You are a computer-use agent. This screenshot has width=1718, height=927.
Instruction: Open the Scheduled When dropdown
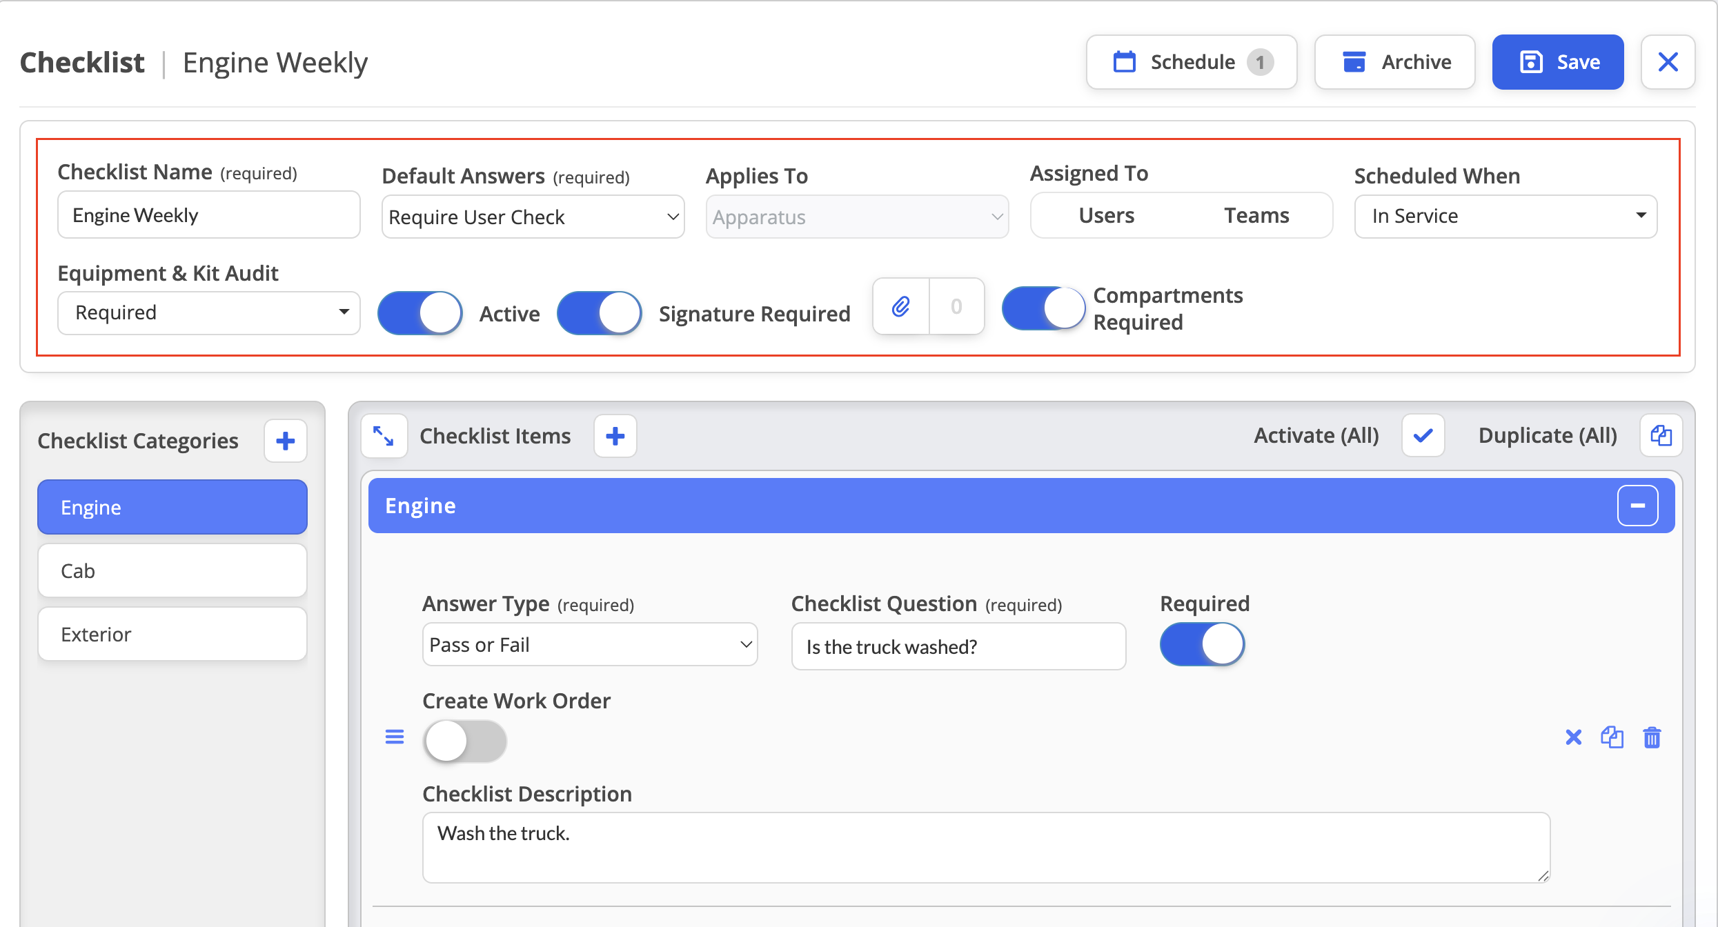[x=1505, y=217]
